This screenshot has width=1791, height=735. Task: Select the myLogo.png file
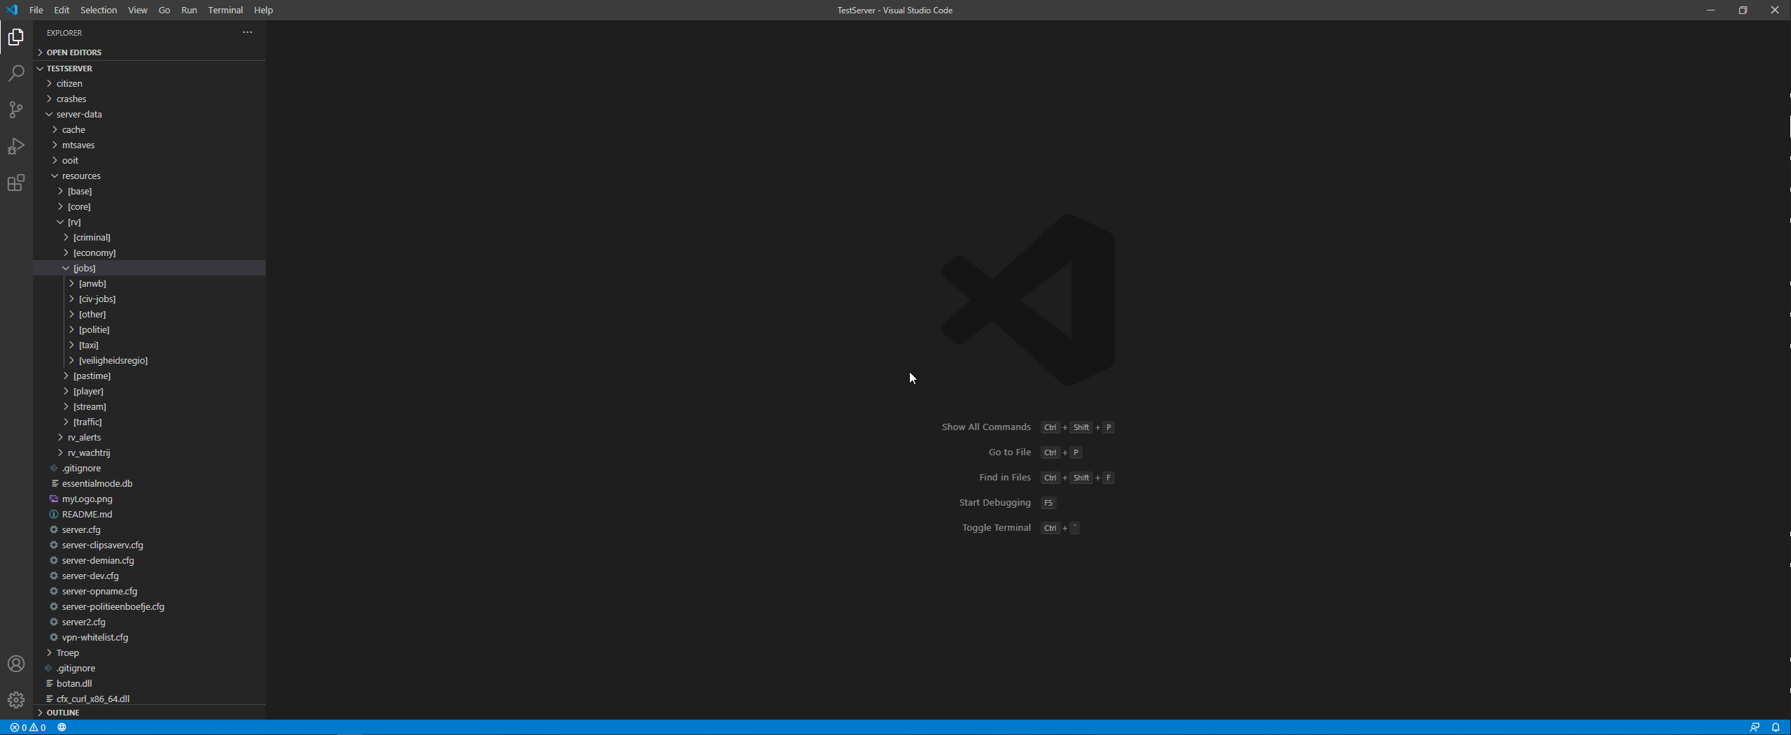pos(87,499)
